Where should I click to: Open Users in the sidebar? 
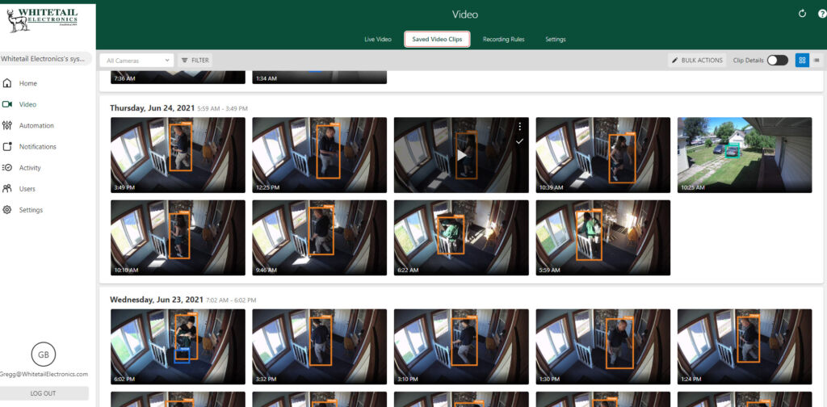(x=27, y=188)
